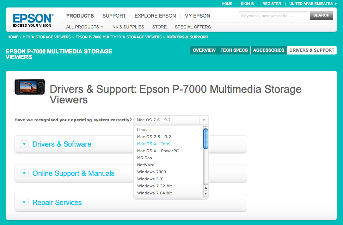Click the Register link

tap(272, 4)
